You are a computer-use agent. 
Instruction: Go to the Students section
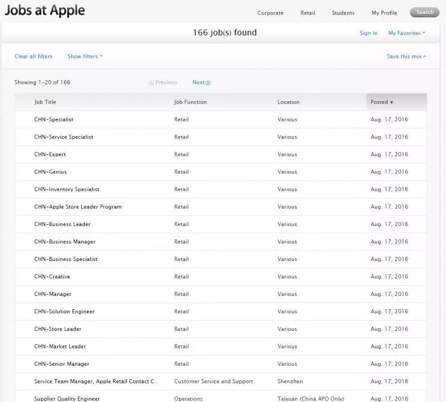pyautogui.click(x=343, y=13)
